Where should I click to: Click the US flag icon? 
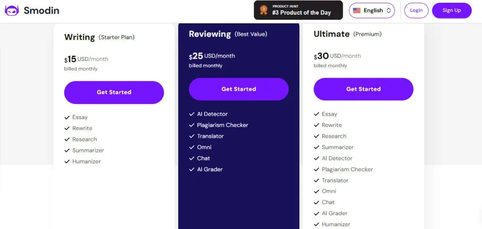tap(357, 10)
